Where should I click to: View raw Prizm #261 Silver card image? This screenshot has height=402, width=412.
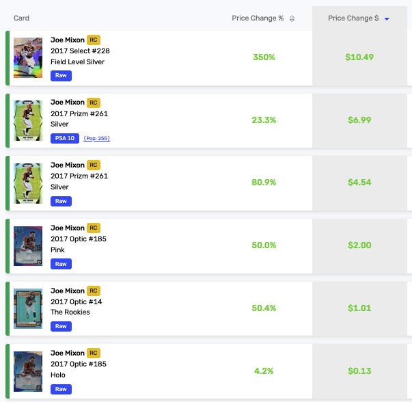(28, 183)
